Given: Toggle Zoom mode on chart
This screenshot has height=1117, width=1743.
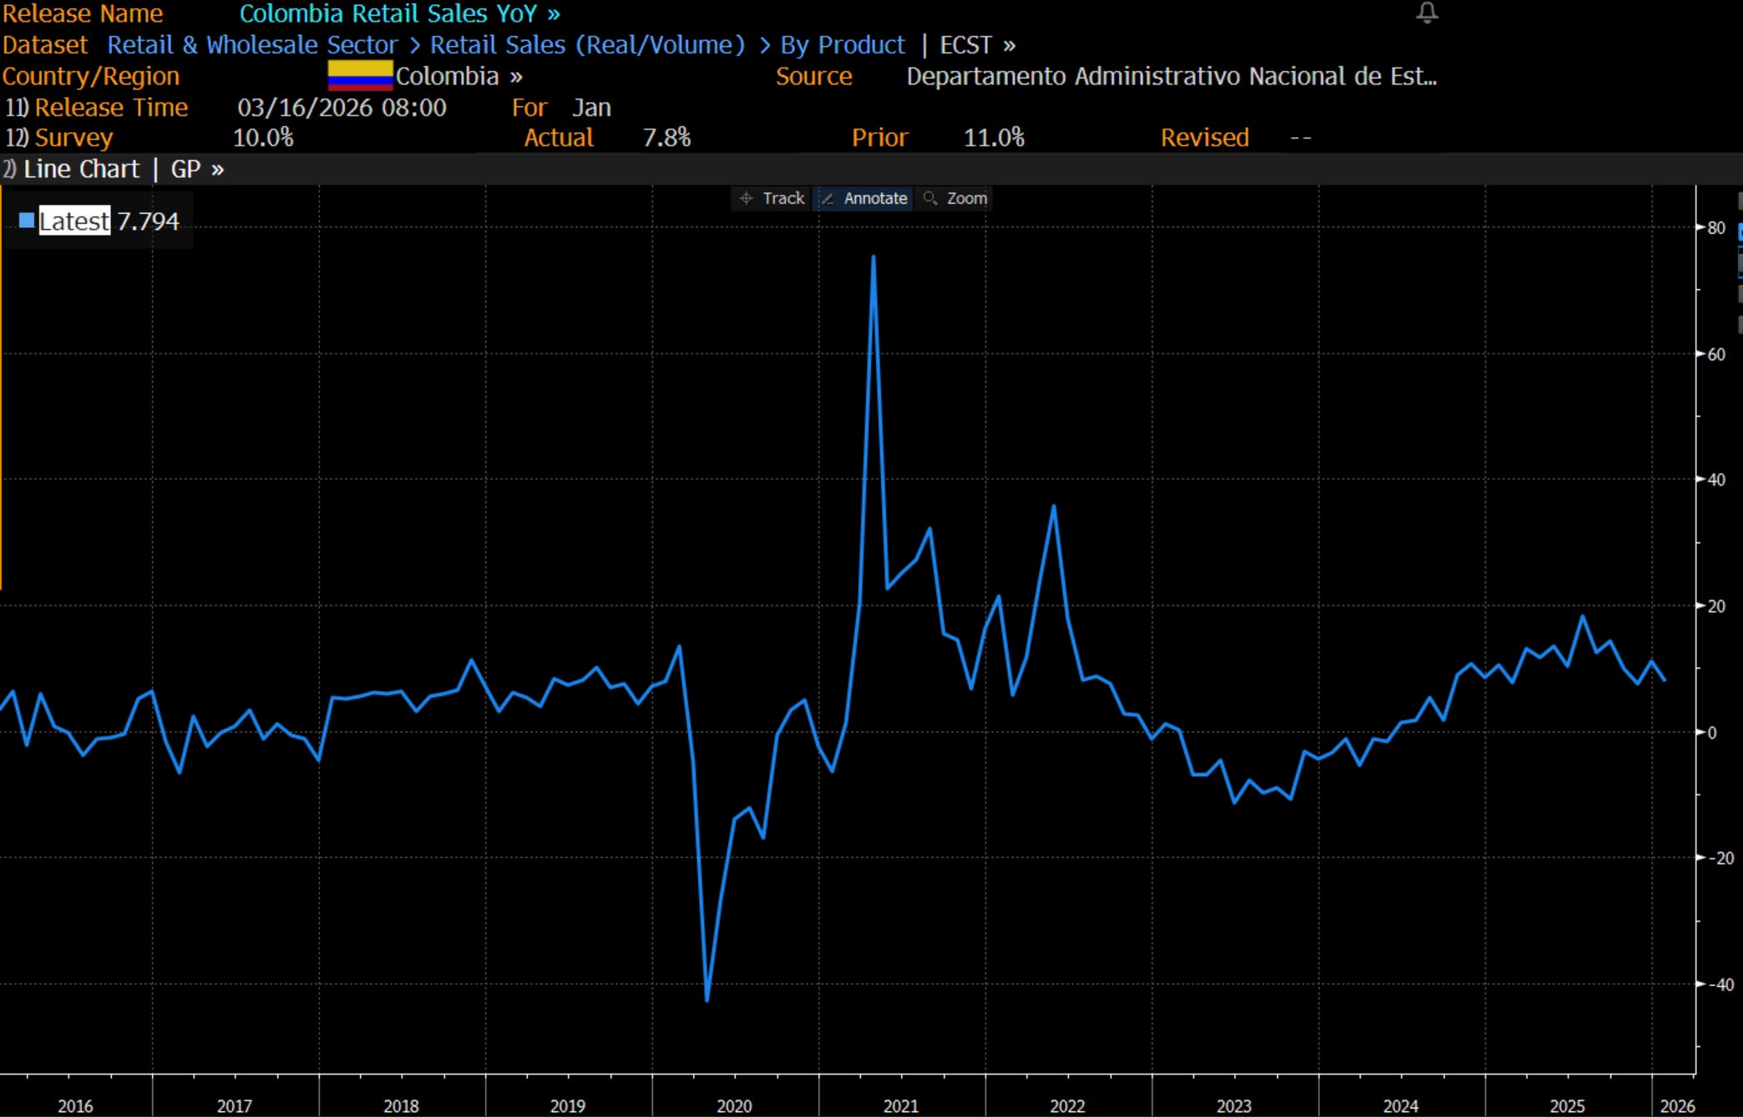Looking at the screenshot, I should tap(966, 198).
